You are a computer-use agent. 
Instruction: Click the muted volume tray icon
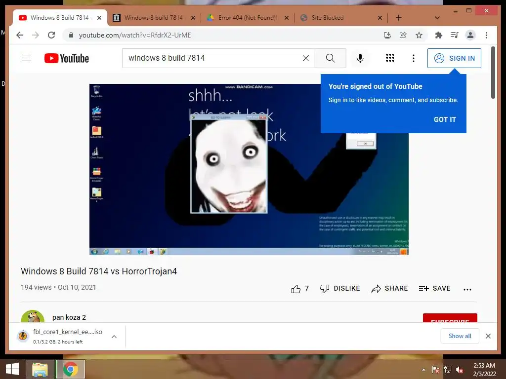[460, 370]
